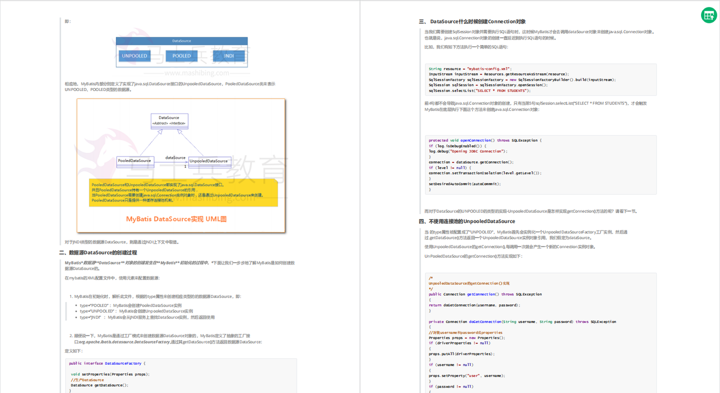Click code line 'return doGetConnection(username, password);'

point(474,305)
